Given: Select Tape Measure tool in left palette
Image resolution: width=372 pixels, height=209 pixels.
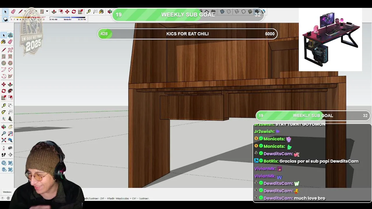Looking at the screenshot, I should (x=4, y=105).
